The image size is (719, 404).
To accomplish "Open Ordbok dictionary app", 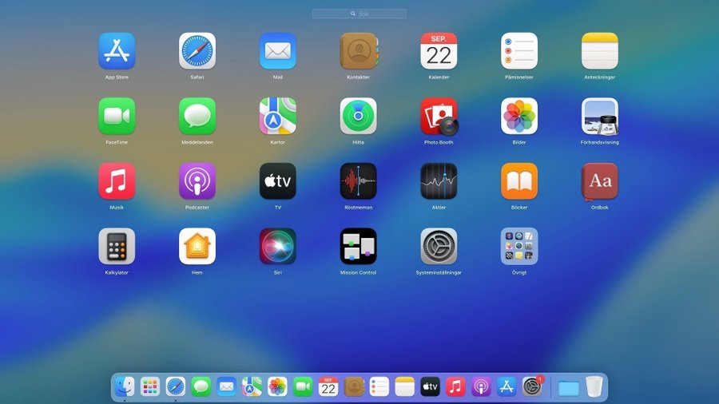I will point(600,181).
